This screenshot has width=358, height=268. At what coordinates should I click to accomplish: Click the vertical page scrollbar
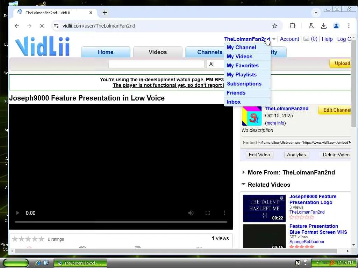coord(353,84)
